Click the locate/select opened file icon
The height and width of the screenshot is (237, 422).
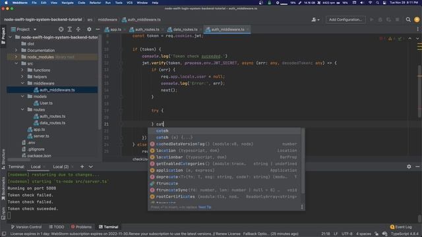(61, 29)
